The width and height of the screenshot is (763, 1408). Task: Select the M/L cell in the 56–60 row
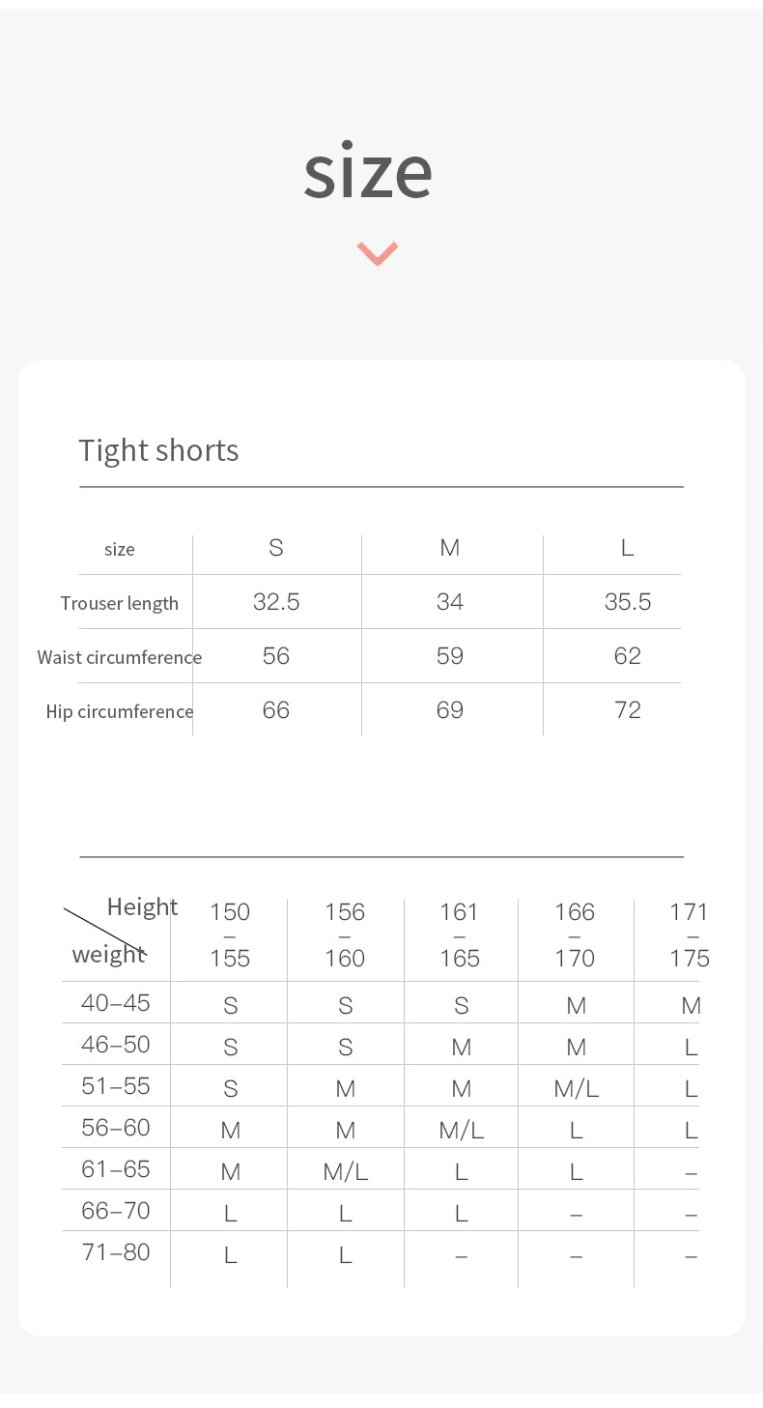point(462,1131)
